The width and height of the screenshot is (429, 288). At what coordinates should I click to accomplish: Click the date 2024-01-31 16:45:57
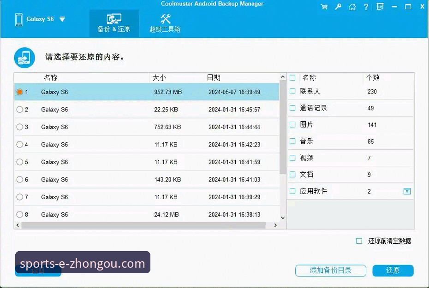pyautogui.click(x=234, y=110)
